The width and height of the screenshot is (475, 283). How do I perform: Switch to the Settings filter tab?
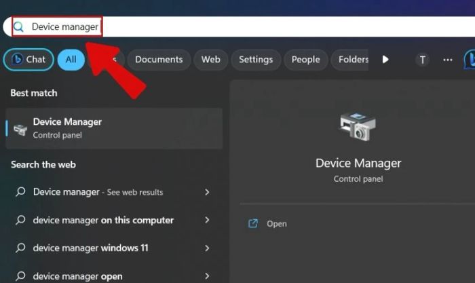[x=256, y=60]
